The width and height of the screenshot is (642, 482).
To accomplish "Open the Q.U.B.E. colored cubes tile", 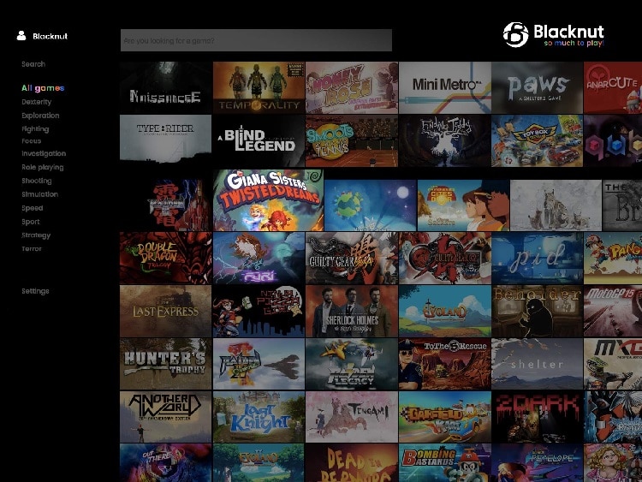I will point(613,140).
